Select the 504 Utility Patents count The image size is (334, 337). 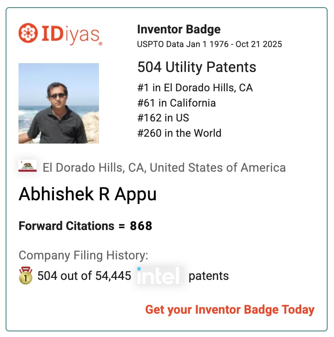197,67
